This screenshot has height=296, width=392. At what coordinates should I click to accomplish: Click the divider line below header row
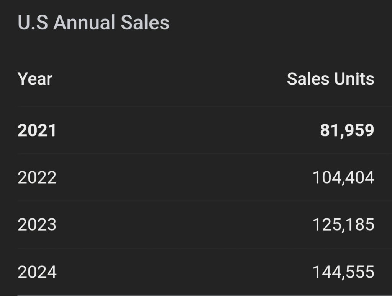(205, 107)
